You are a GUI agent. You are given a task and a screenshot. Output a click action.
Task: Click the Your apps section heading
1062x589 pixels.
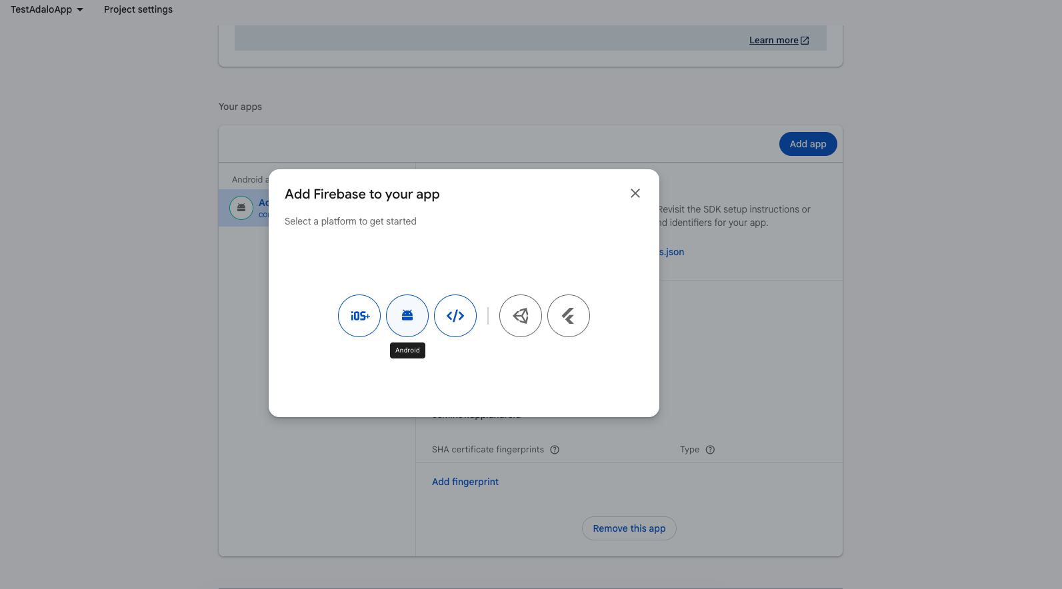240,107
